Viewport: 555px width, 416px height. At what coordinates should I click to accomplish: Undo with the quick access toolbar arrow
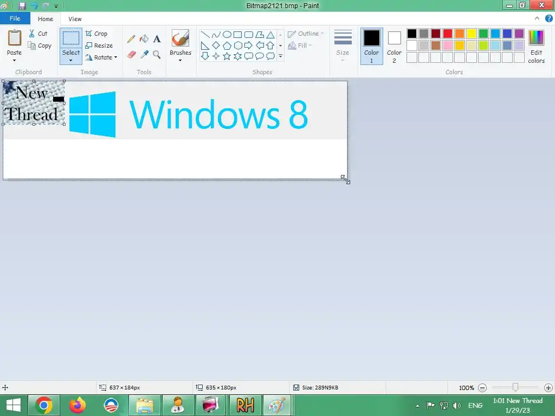34,5
